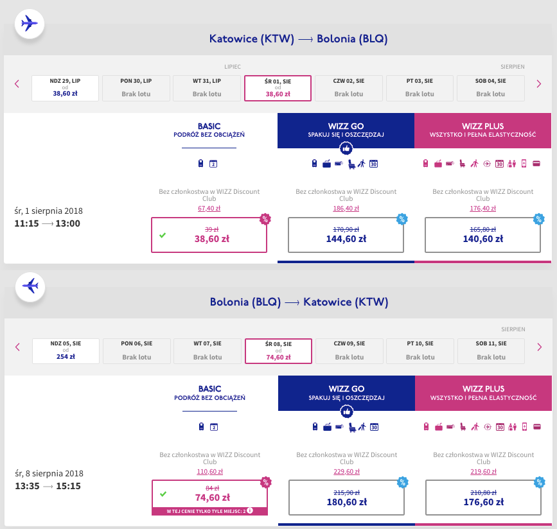Show later outbound dates with right arrow
The height and width of the screenshot is (529, 557).
tap(539, 84)
